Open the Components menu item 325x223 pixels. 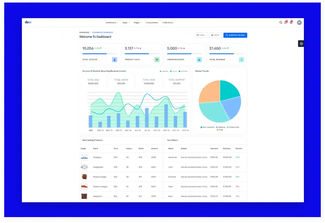coord(152,22)
